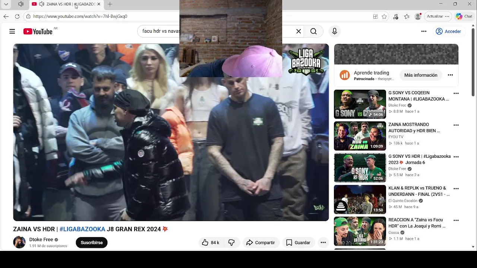The height and width of the screenshot is (268, 477).
Task: Open ZAINA MOSTRANDO AUTORIDAD thumbnail
Action: pos(360,136)
